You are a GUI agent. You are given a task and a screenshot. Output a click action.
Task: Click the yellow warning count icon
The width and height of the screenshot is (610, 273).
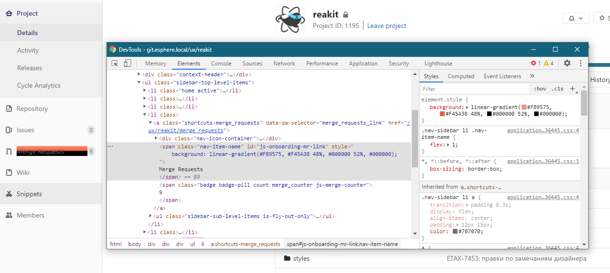pos(546,63)
